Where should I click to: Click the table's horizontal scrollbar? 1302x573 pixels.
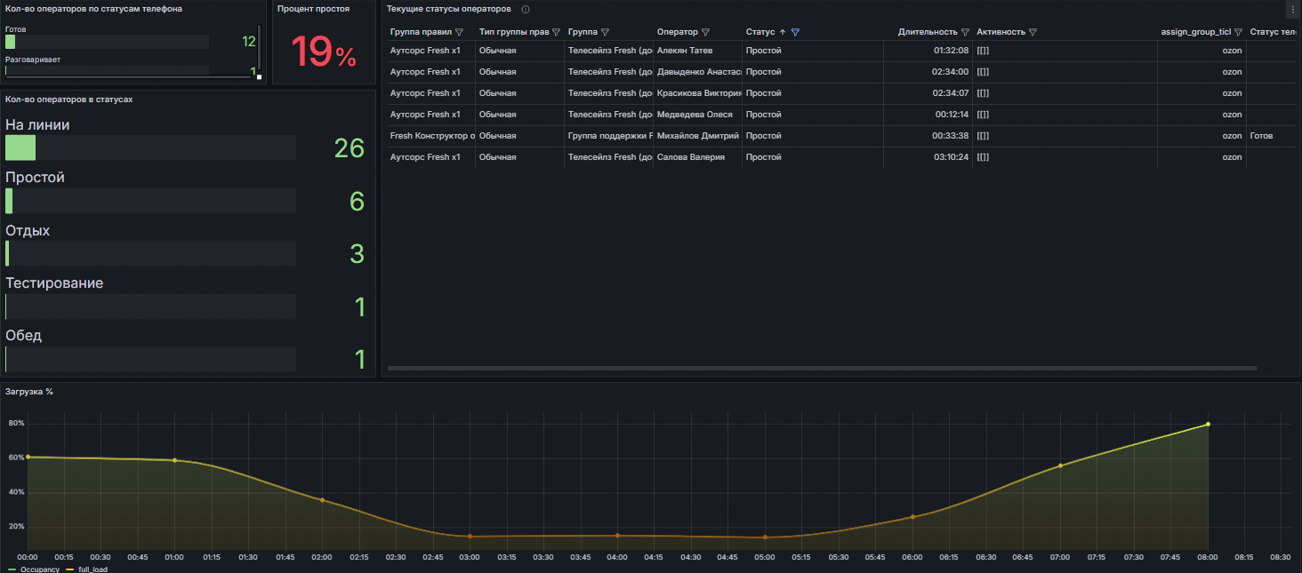point(822,368)
